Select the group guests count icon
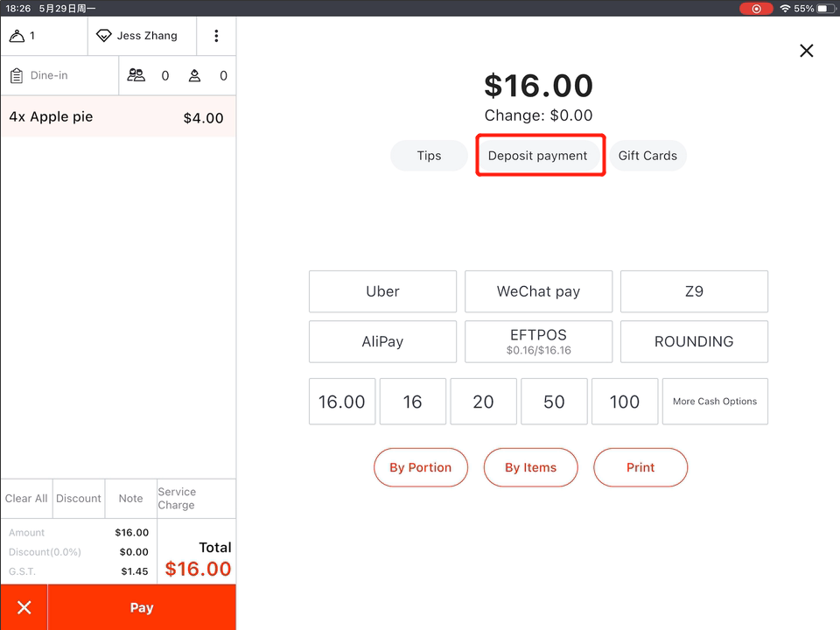This screenshot has height=630, width=840. point(136,76)
